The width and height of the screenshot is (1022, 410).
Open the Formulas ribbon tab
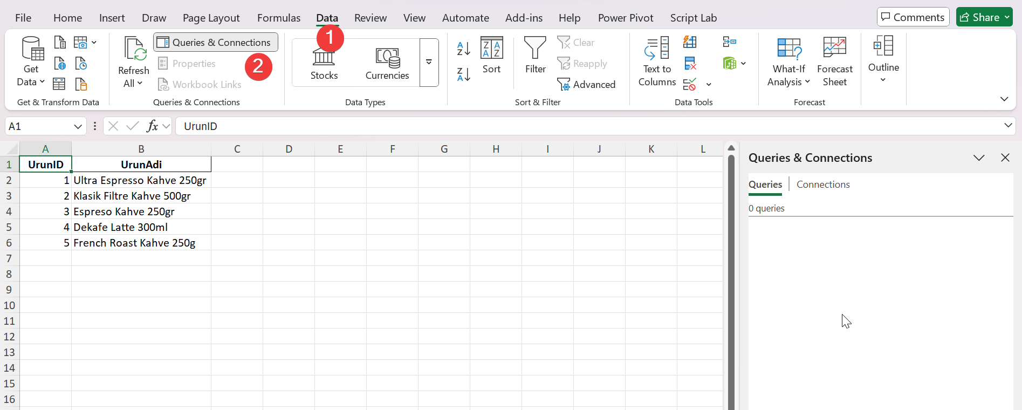point(279,18)
